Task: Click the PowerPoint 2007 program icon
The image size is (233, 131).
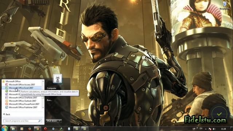Action: (x=7, y=104)
